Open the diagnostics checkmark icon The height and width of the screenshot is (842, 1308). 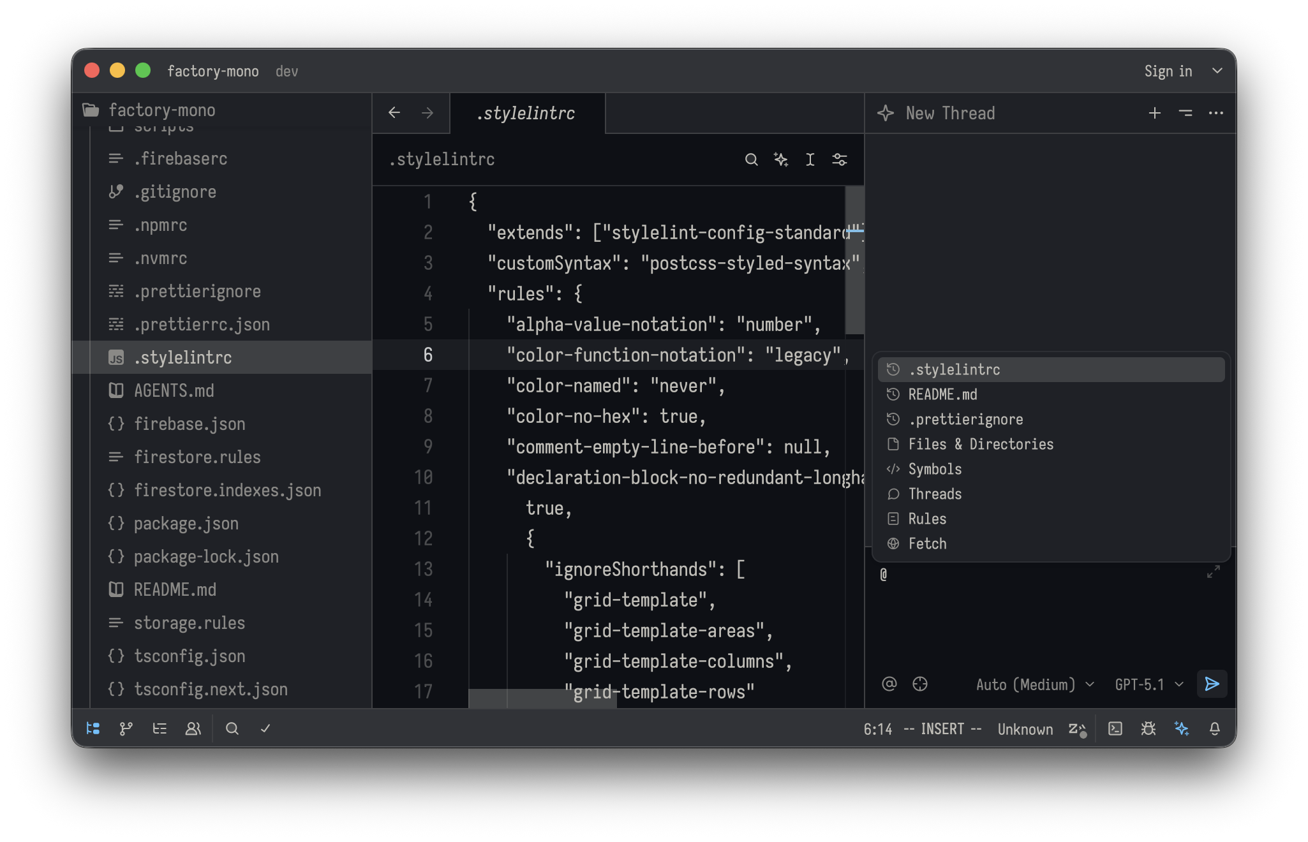click(x=265, y=728)
